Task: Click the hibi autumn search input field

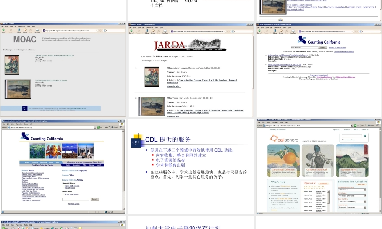Action: pos(304,48)
